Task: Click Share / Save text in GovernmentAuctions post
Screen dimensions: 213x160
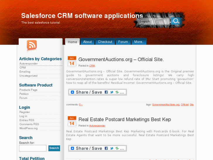Action: click(x=89, y=92)
